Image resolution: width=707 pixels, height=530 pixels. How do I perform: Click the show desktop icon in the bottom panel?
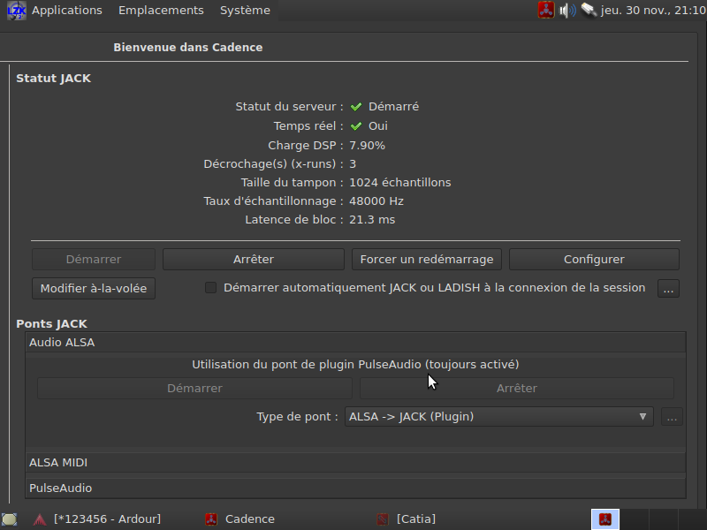pos(10,519)
